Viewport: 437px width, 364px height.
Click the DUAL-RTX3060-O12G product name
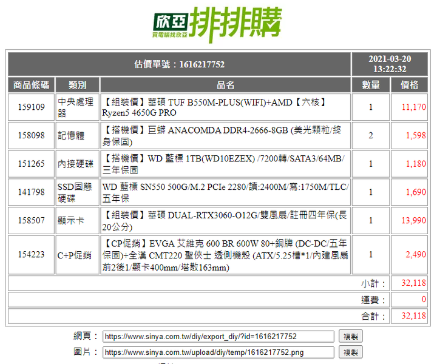[x=225, y=221]
